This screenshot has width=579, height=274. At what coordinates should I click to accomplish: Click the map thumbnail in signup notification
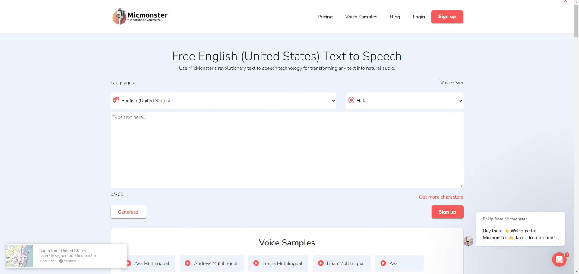20,256
